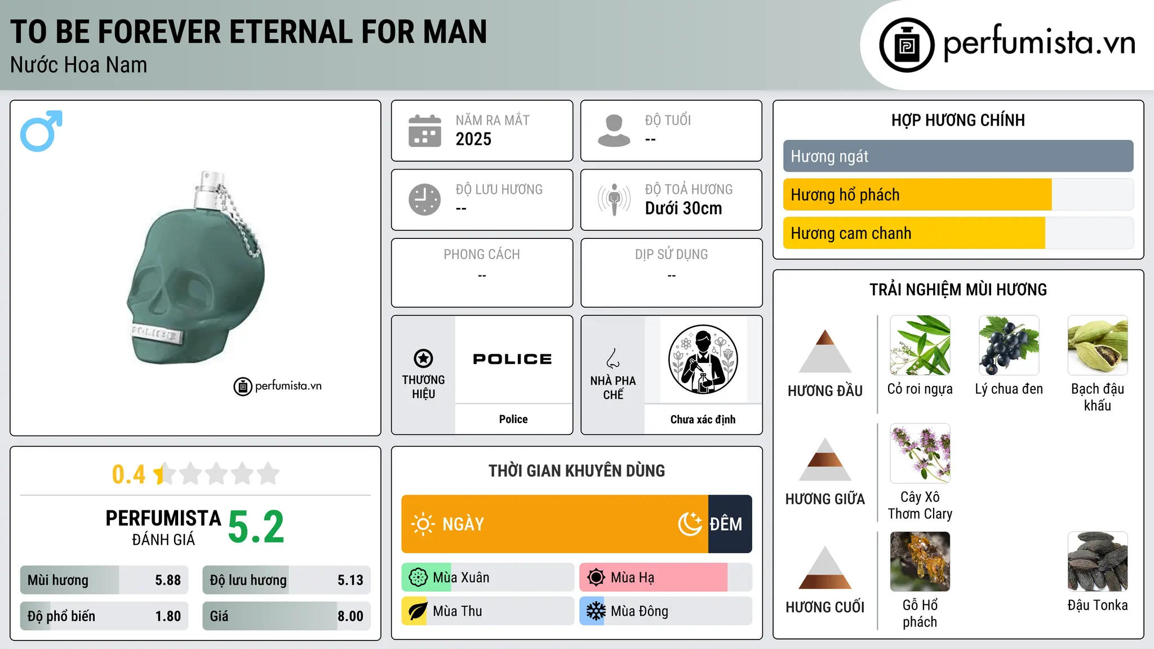
Task: Click the Police brand name label
Action: [x=513, y=419]
